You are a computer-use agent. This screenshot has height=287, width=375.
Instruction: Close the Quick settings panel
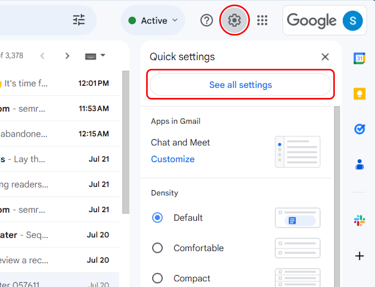[325, 57]
